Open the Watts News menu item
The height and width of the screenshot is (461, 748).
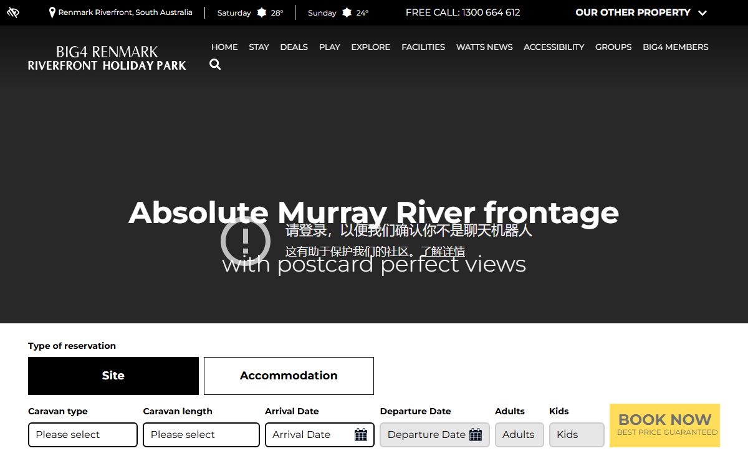484,47
